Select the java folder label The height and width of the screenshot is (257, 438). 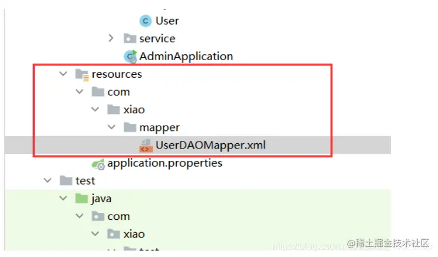tap(101, 199)
